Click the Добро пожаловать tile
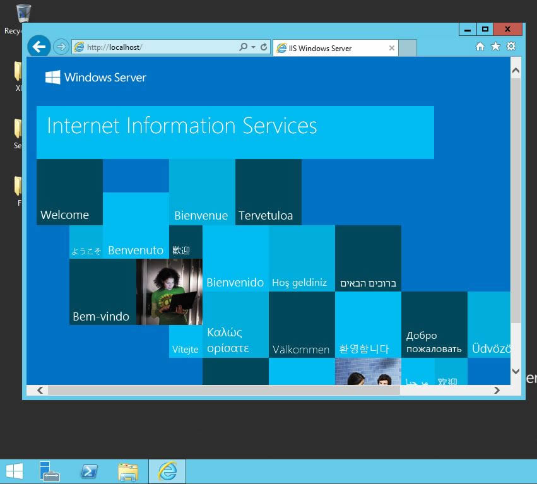 coord(434,325)
